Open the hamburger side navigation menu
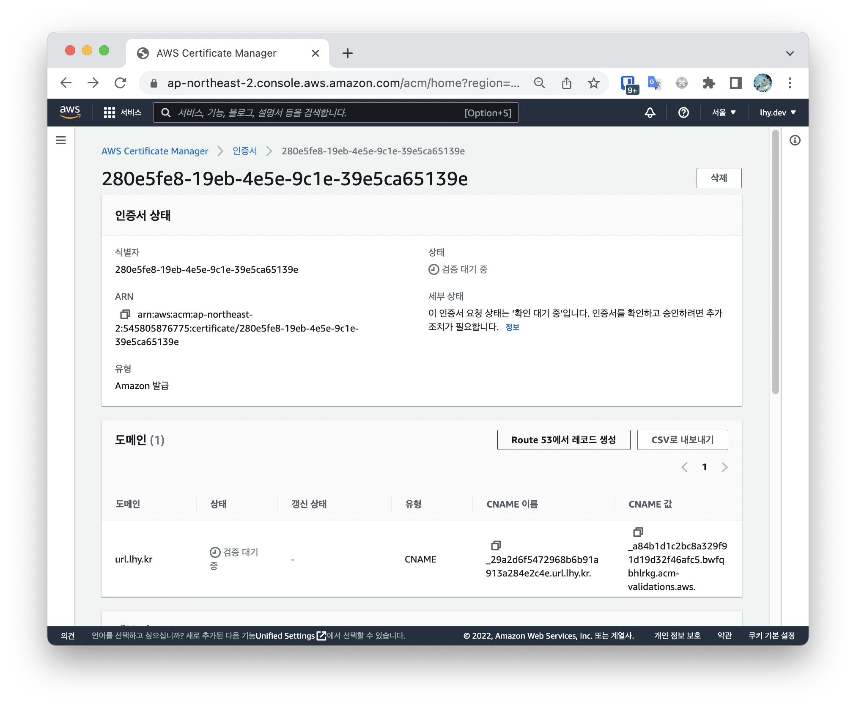The image size is (856, 708). (x=61, y=140)
